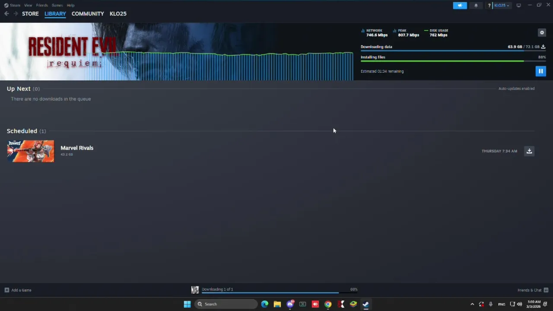Image resolution: width=553 pixels, height=311 pixels.
Task: Open the notifications bell
Action: (x=476, y=5)
